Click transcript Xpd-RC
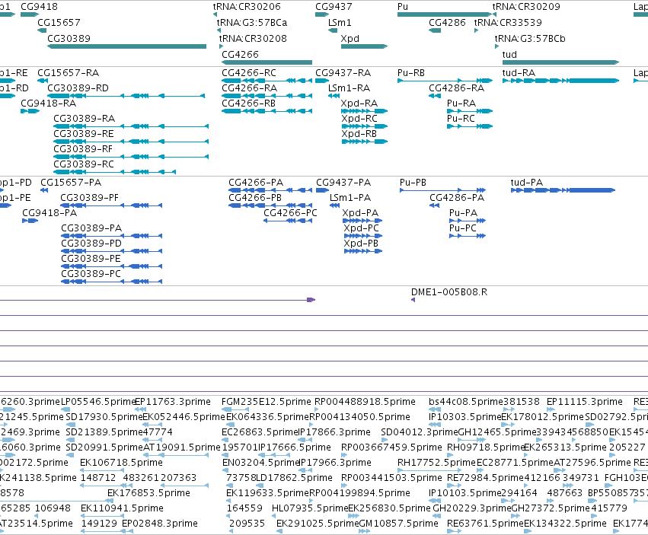 pos(365,126)
